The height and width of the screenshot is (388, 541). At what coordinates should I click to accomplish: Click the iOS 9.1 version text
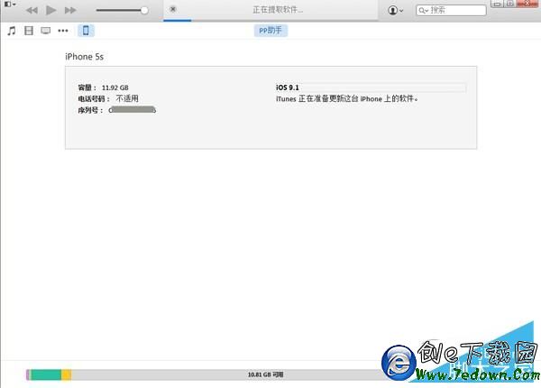click(x=287, y=88)
